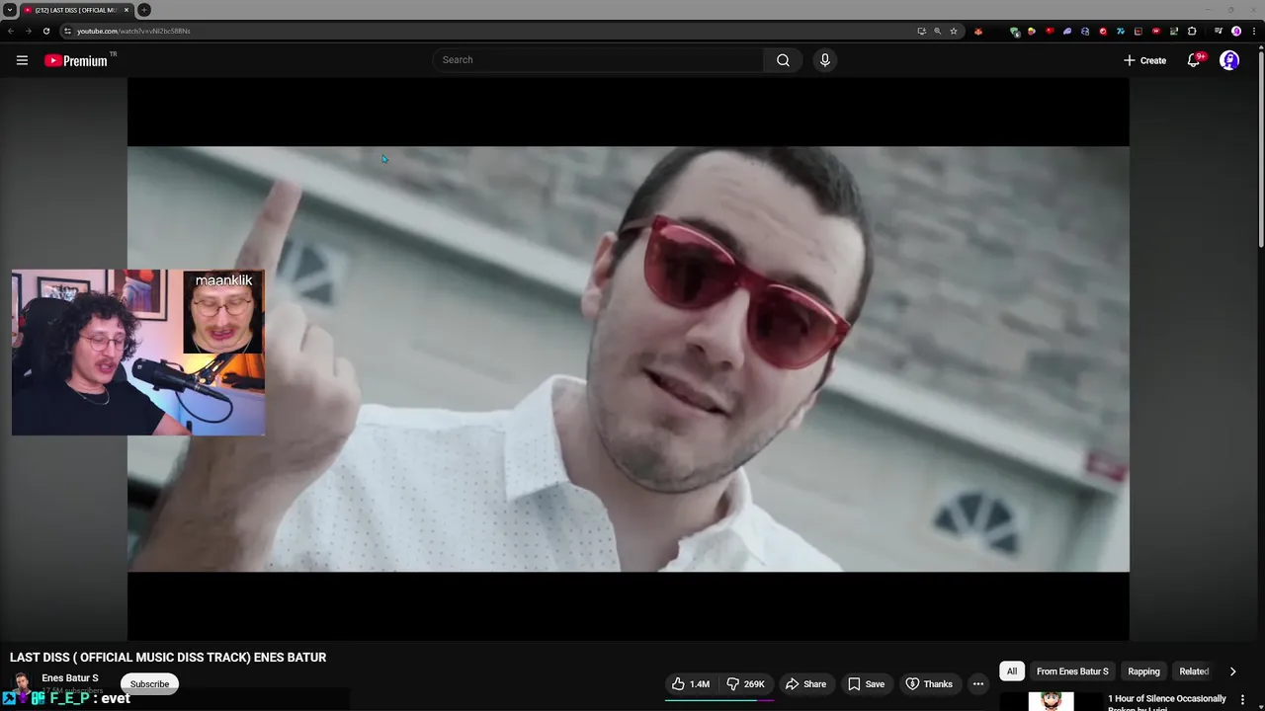Save the video to a playlist

(866, 684)
